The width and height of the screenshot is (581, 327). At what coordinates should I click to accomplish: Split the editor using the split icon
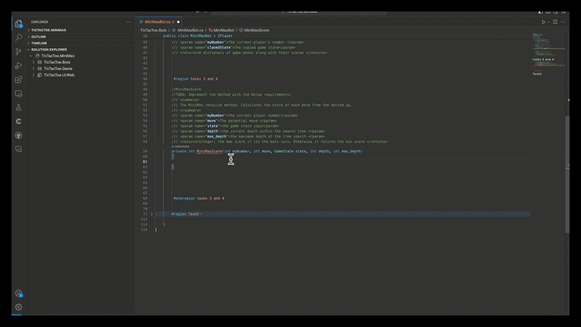(555, 21)
